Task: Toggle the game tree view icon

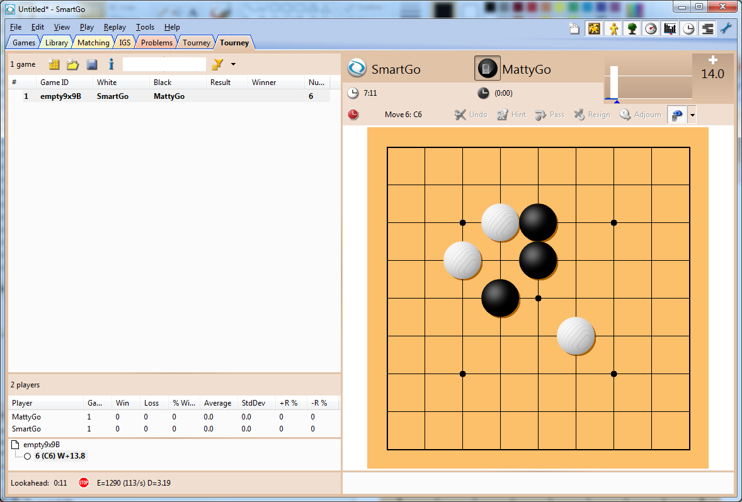Action: pos(632,29)
